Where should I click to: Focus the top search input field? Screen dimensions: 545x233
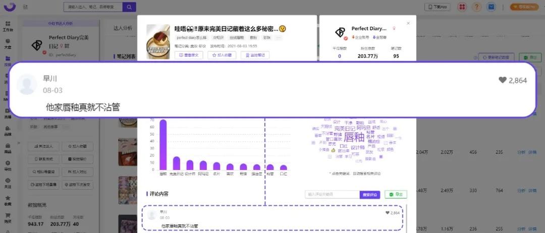pos(93,7)
